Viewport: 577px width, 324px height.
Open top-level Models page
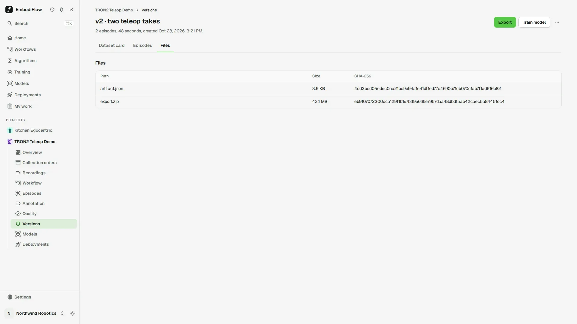click(x=40, y=83)
